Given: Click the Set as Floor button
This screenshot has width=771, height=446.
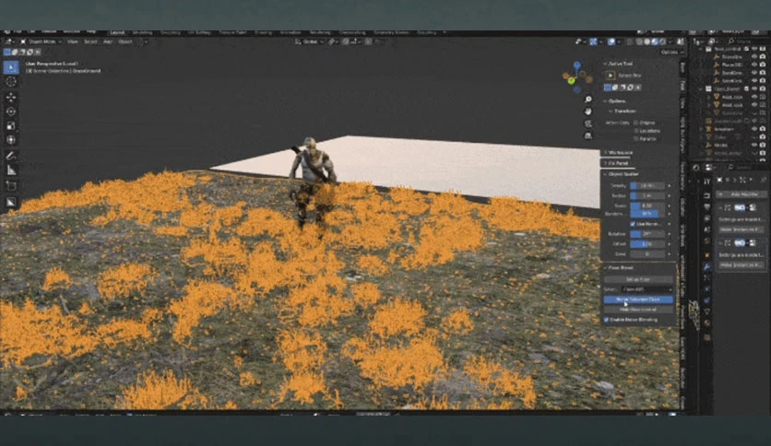Looking at the screenshot, I should point(638,279).
